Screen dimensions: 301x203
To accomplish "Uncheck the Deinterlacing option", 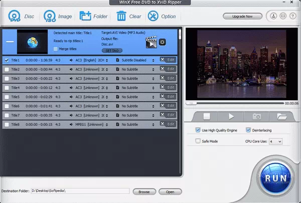I will [x=248, y=130].
